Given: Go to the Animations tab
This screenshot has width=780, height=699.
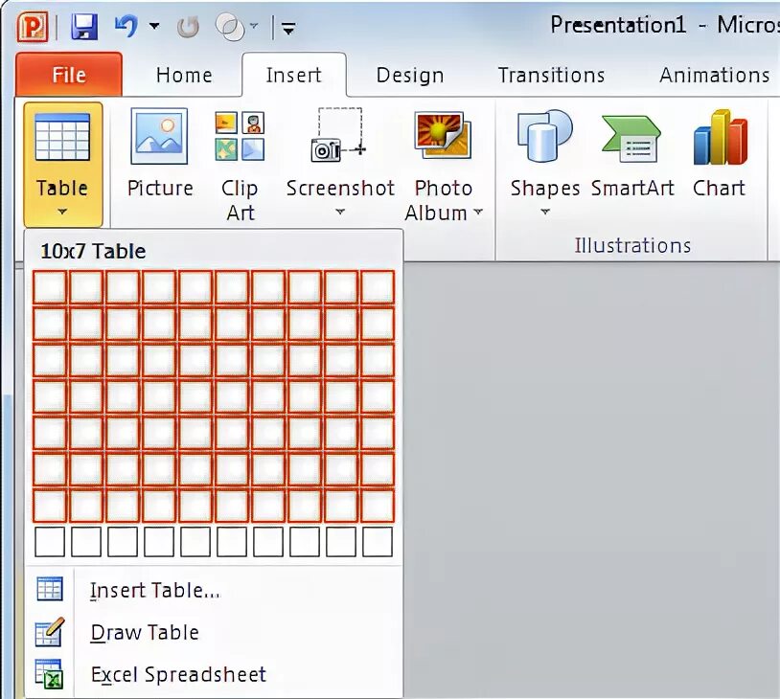Looking at the screenshot, I should pos(714,75).
